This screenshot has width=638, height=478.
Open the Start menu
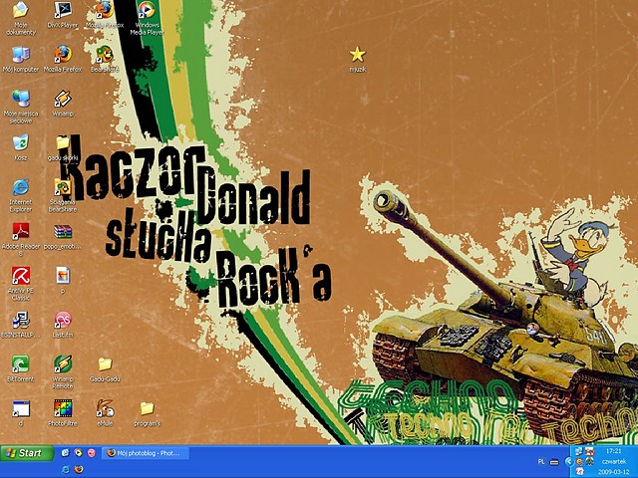[27, 453]
